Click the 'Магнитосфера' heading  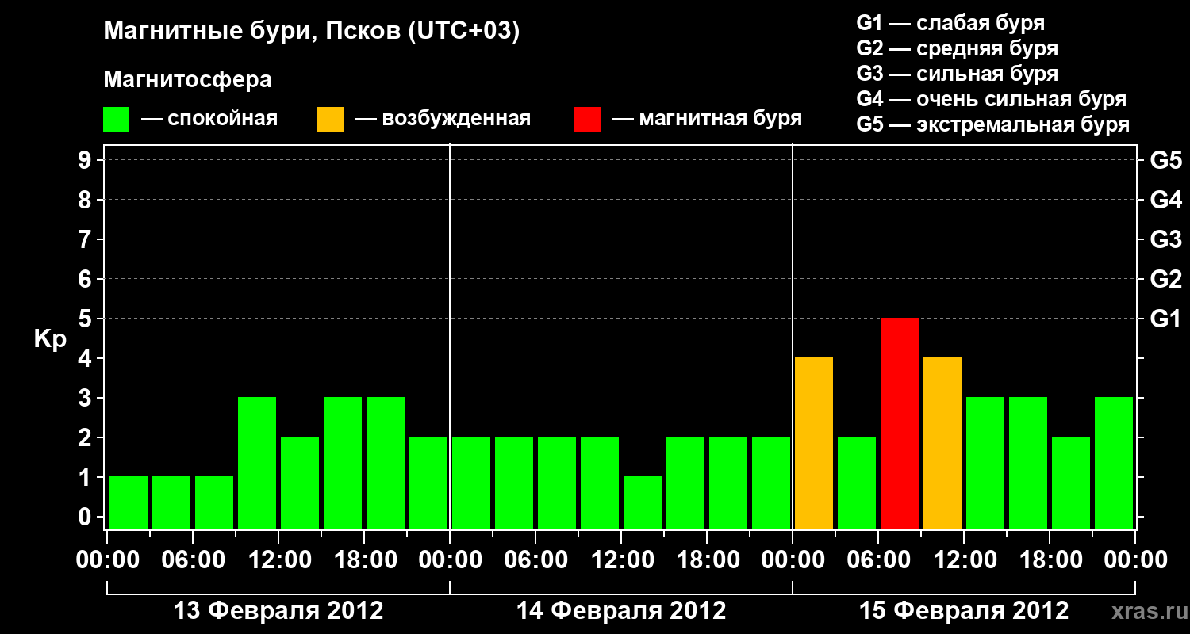tap(188, 80)
